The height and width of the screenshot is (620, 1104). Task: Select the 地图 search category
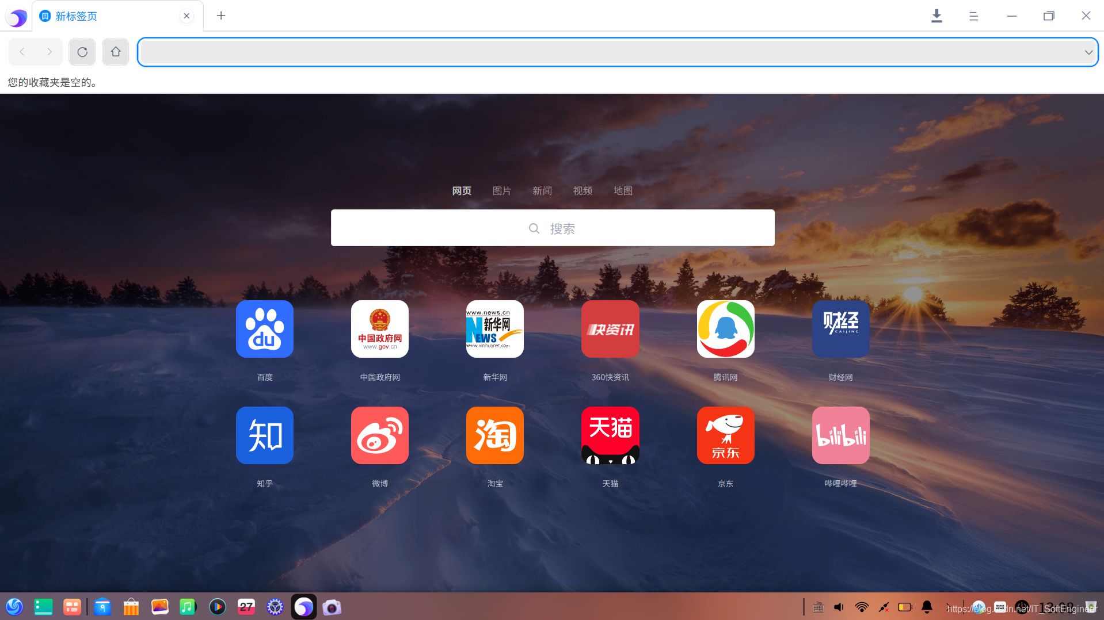click(623, 191)
